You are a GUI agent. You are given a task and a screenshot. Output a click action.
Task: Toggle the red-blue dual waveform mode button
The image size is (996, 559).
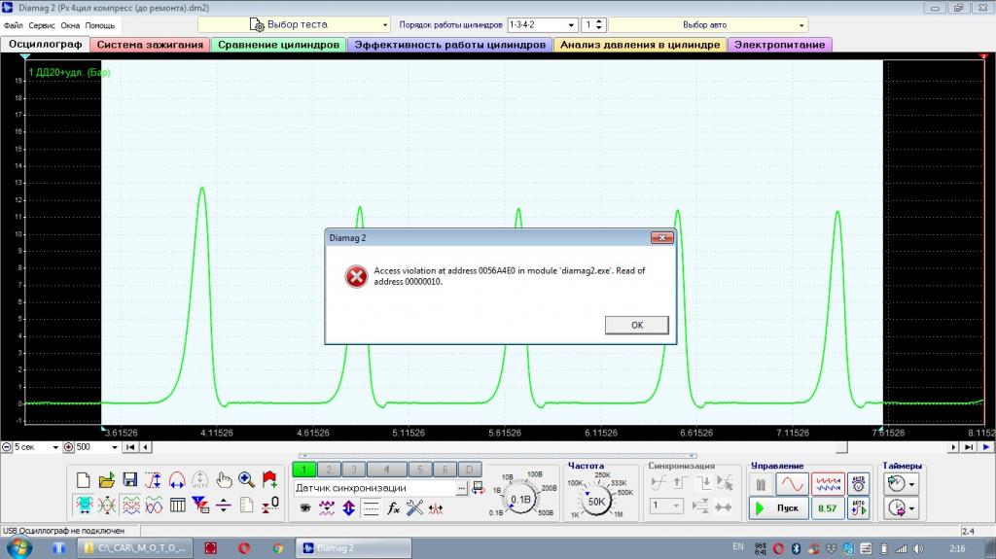828,484
